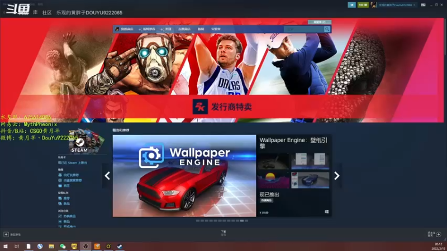This screenshot has width=447, height=251.
Task: Preview the settings-panels Wallpaper Engine screenshot
Action: pos(310,161)
